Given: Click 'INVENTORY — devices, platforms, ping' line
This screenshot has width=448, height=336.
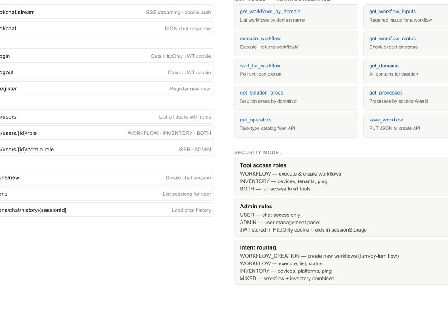Looking at the screenshot, I should 285,271.
